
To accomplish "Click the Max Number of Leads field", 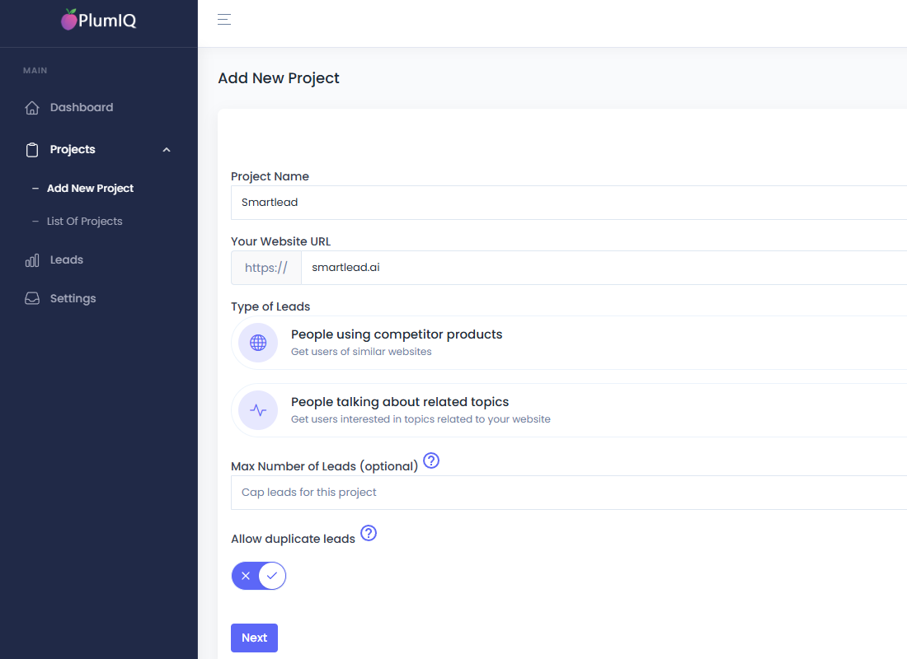I will point(569,493).
